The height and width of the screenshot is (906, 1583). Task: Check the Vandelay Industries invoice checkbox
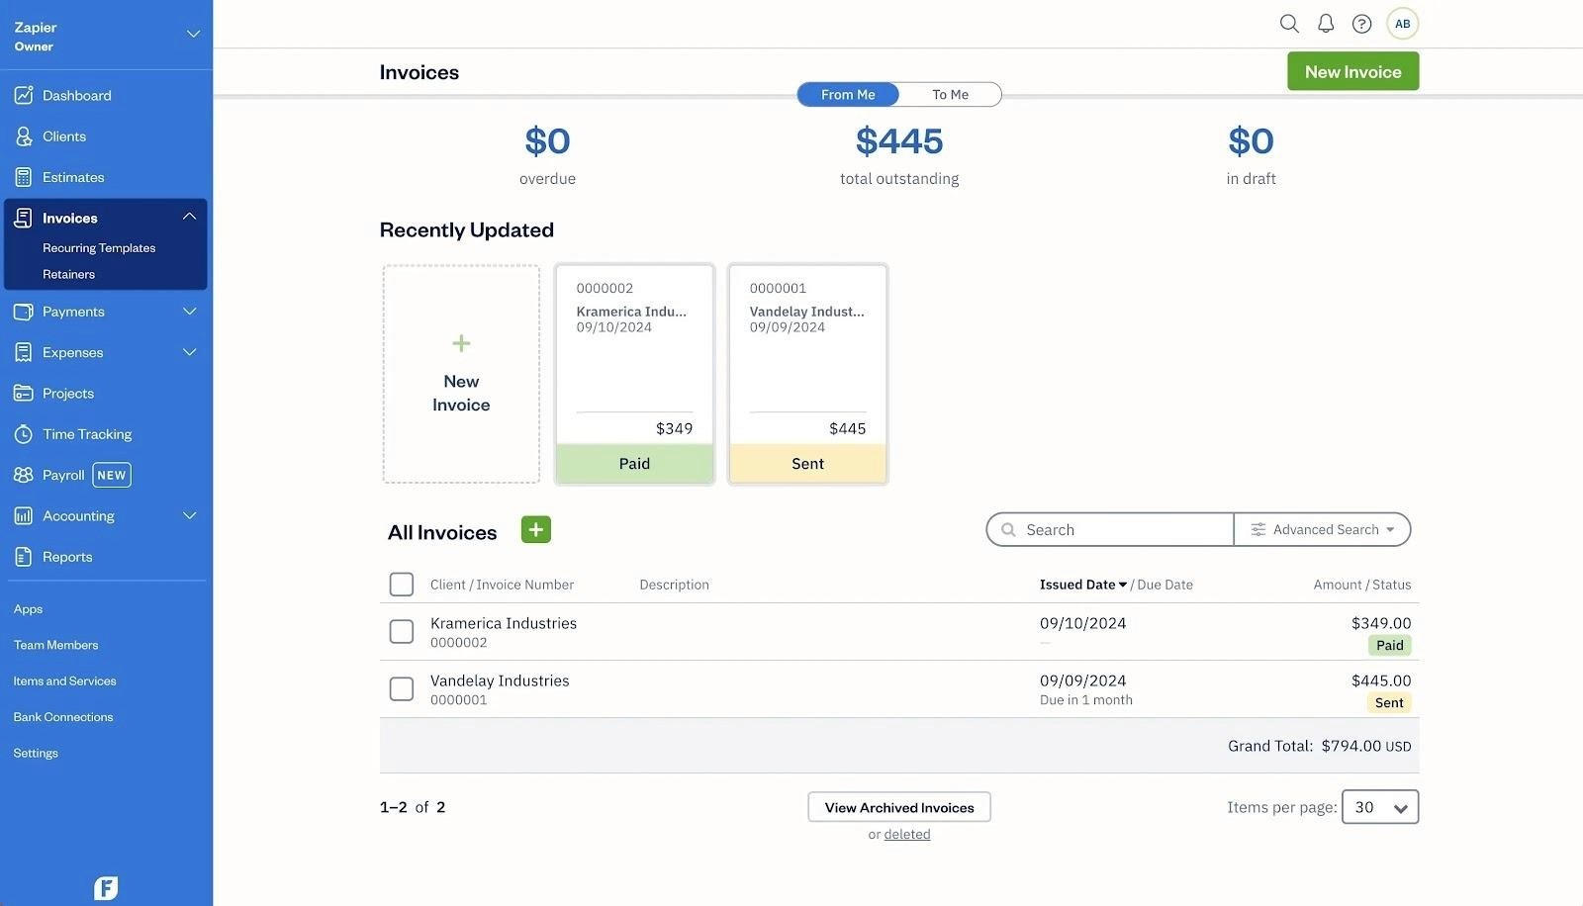click(x=401, y=688)
